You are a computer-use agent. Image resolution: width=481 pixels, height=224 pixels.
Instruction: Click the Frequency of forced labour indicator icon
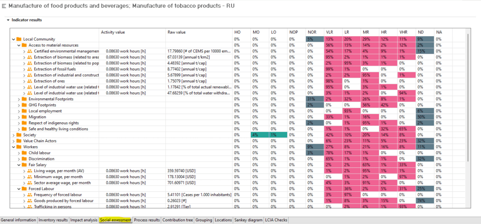(30, 195)
